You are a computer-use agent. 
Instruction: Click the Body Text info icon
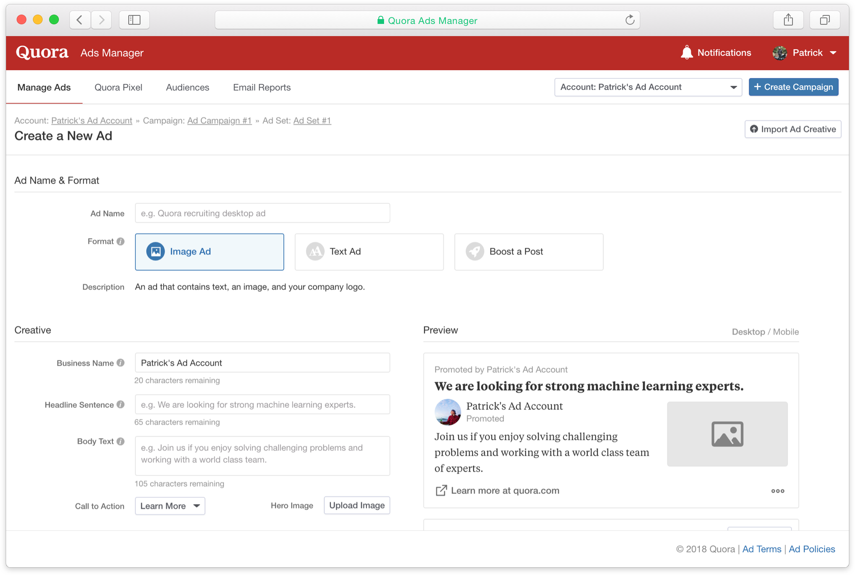point(121,441)
